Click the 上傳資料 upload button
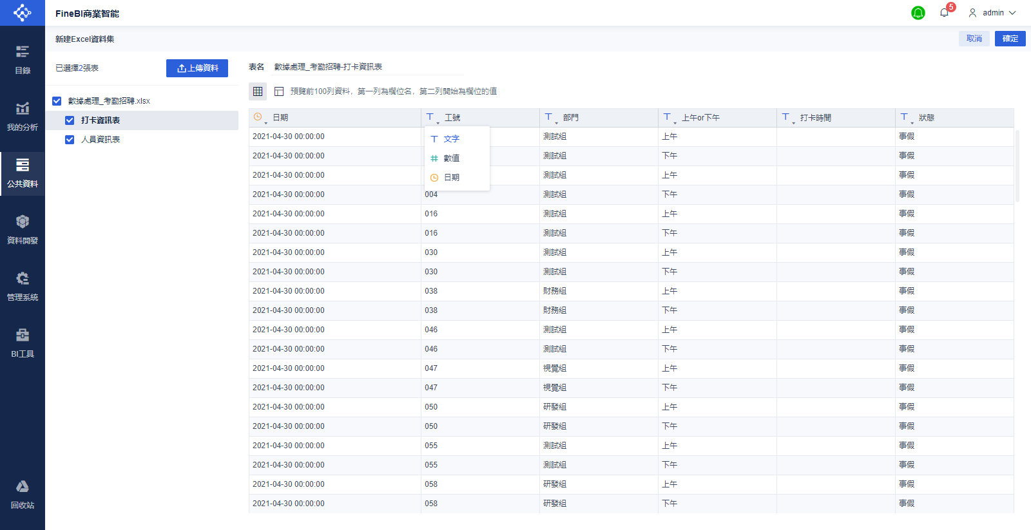This screenshot has height=530, width=1031. tap(197, 68)
